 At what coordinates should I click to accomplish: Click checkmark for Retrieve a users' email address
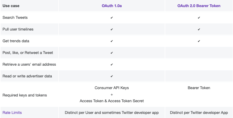coord(112,65)
